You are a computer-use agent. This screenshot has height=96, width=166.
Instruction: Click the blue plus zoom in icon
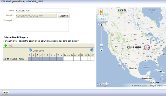(92, 50)
